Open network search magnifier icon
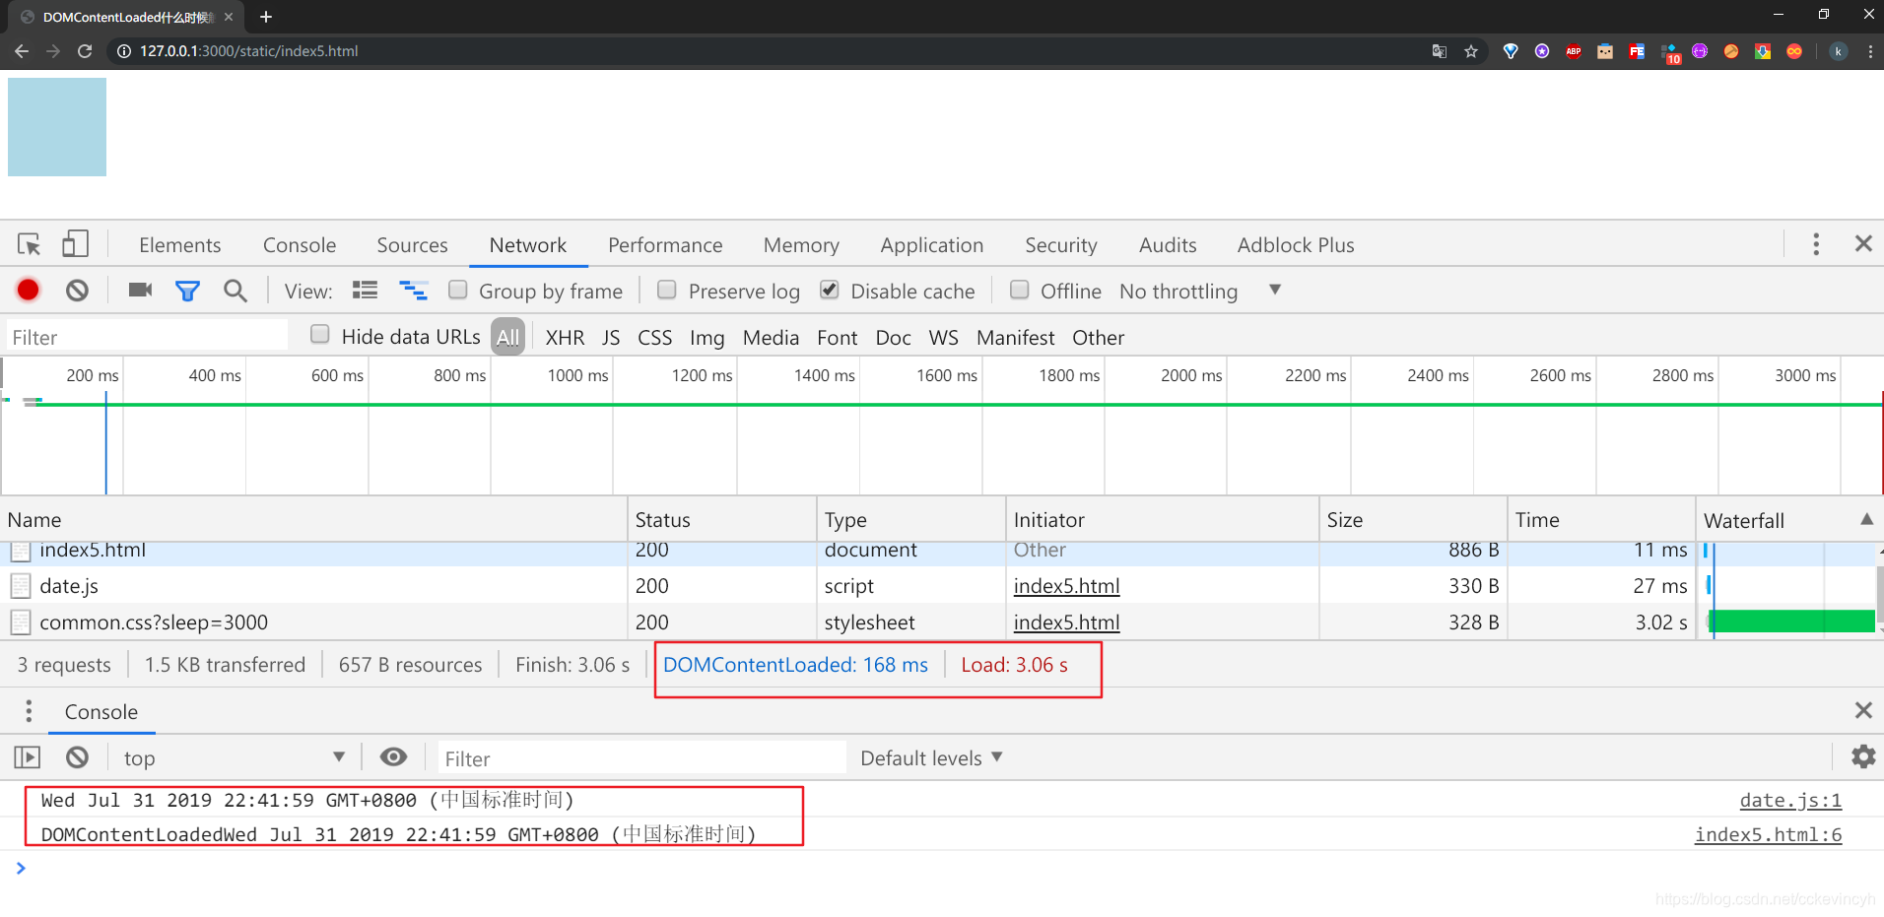This screenshot has height=917, width=1884. 235,291
